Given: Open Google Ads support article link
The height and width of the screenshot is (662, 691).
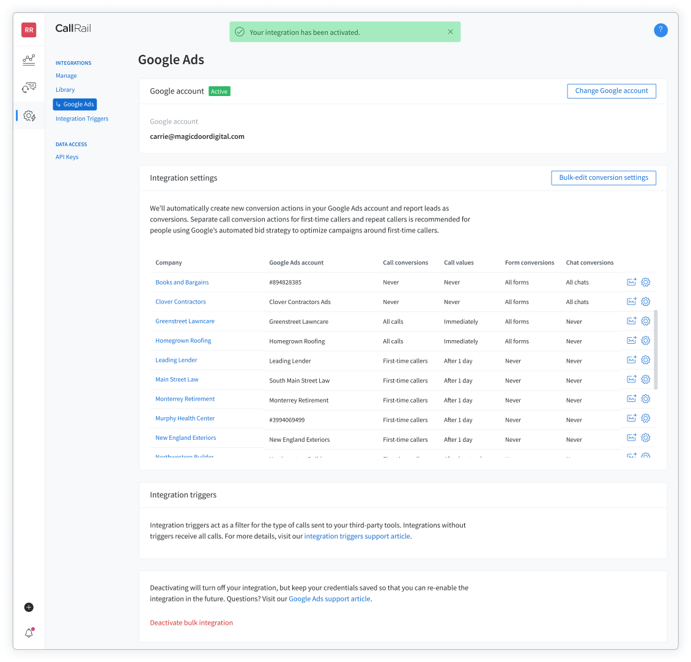Looking at the screenshot, I should pyautogui.click(x=330, y=599).
